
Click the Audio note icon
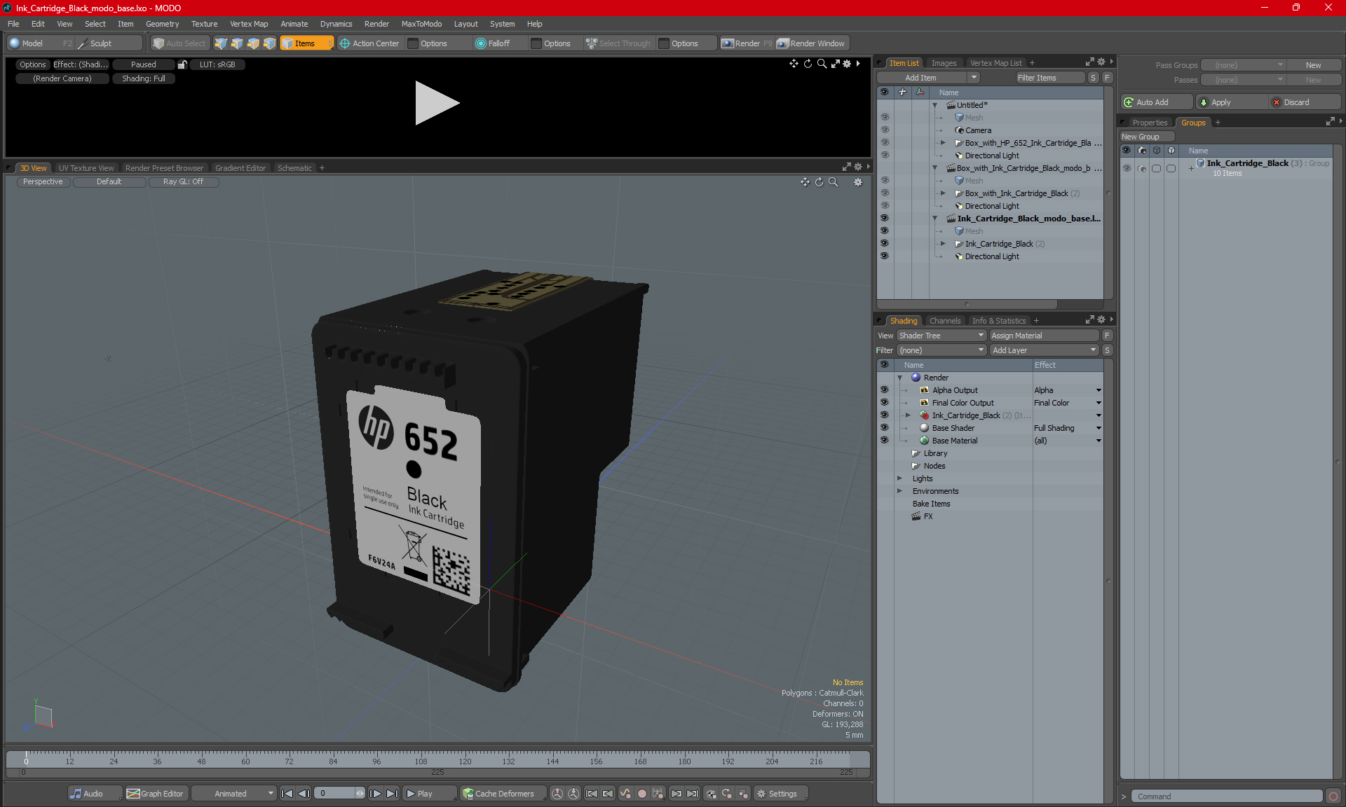(76, 794)
